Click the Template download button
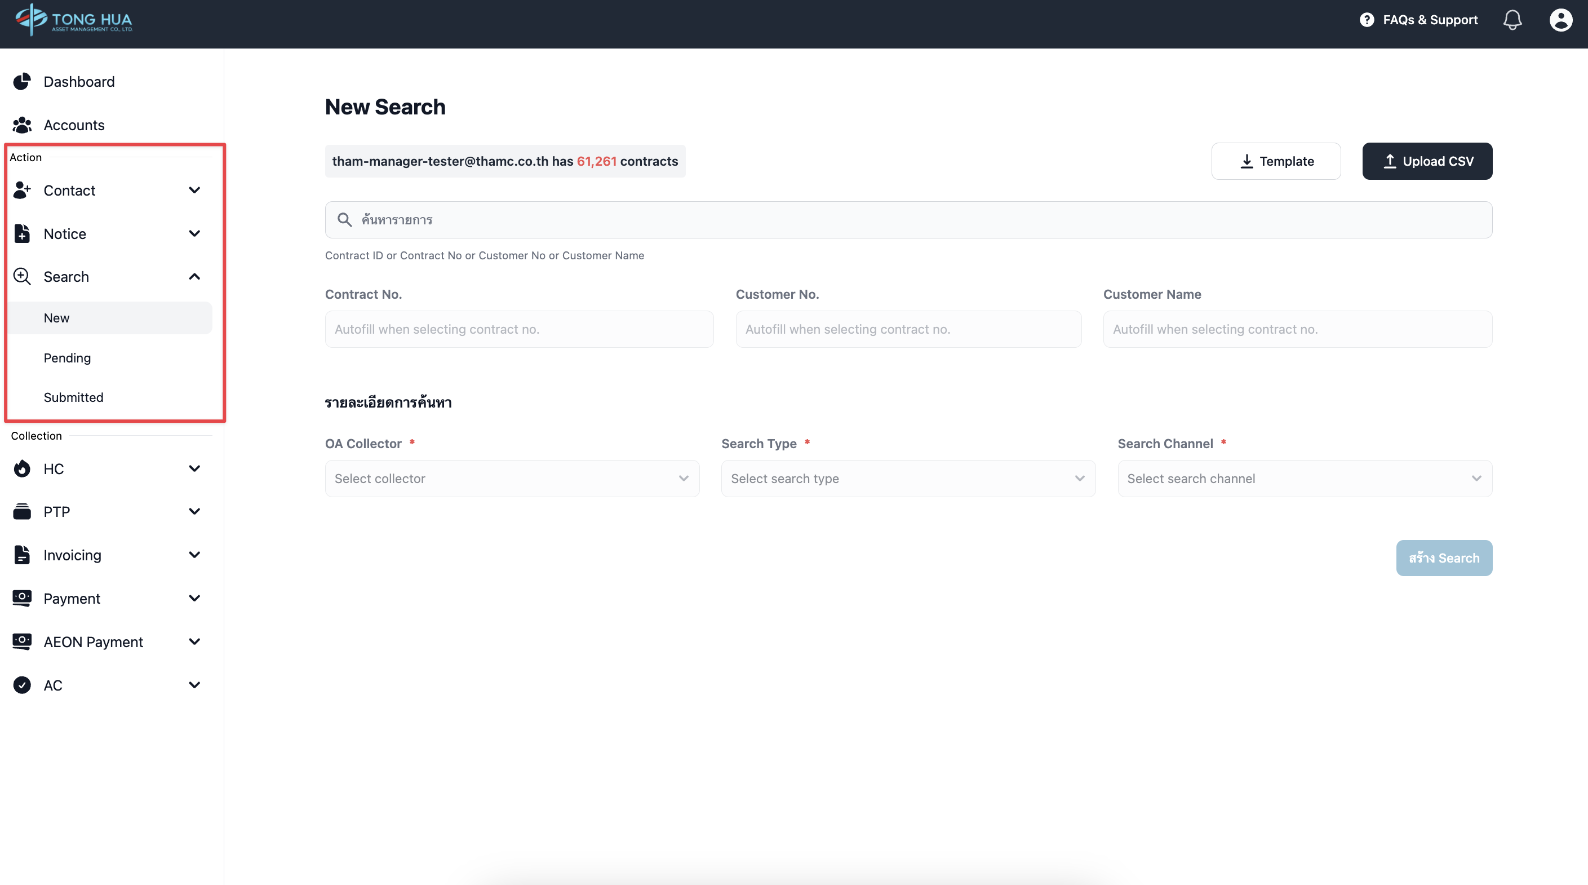This screenshot has height=885, width=1588. tap(1275, 161)
